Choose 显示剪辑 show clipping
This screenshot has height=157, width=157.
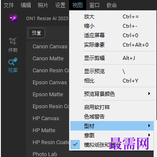[x=112, y=58]
